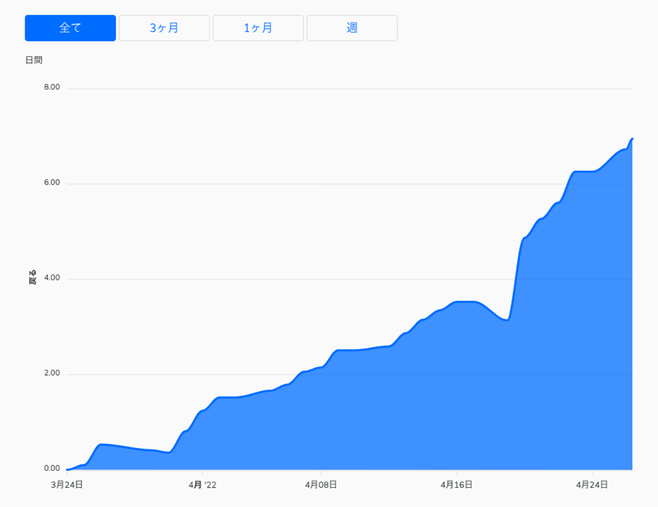Click the 8.00 y-axis label
The width and height of the screenshot is (658, 507).
click(x=52, y=88)
